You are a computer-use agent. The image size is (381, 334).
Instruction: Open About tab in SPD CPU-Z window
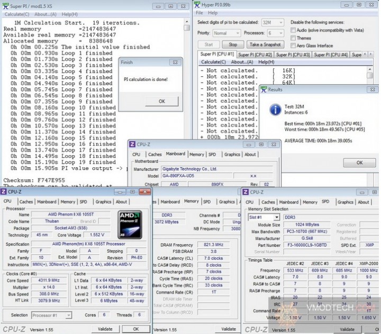point(363,202)
